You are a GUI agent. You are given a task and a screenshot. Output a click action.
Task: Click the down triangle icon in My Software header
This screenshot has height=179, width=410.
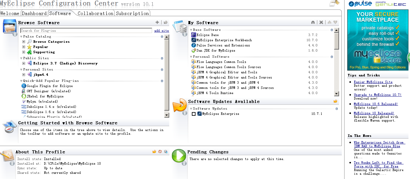pyautogui.click(x=336, y=22)
